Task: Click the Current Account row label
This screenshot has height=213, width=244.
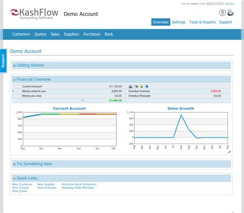Action: (x=32, y=86)
